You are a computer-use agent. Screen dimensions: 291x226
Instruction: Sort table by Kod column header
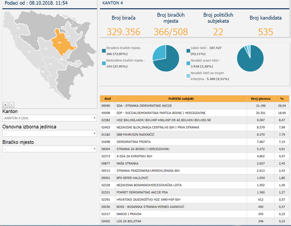108,99
